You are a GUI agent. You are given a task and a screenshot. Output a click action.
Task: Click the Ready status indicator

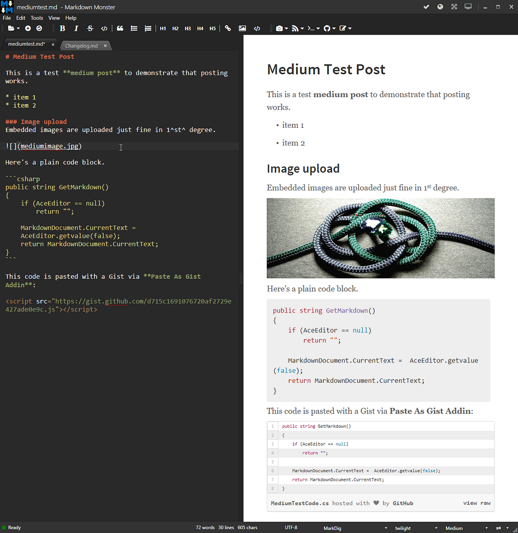[x=11, y=528]
